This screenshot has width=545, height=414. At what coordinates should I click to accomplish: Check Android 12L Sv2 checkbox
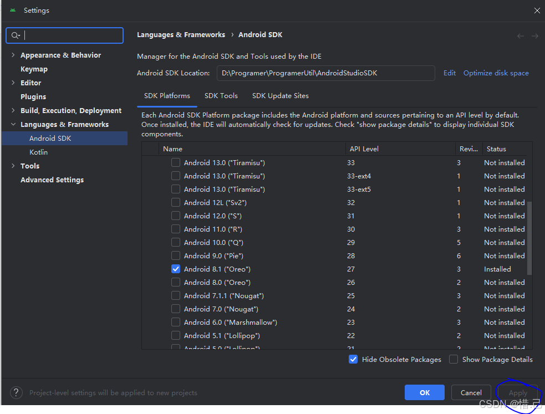(x=176, y=202)
